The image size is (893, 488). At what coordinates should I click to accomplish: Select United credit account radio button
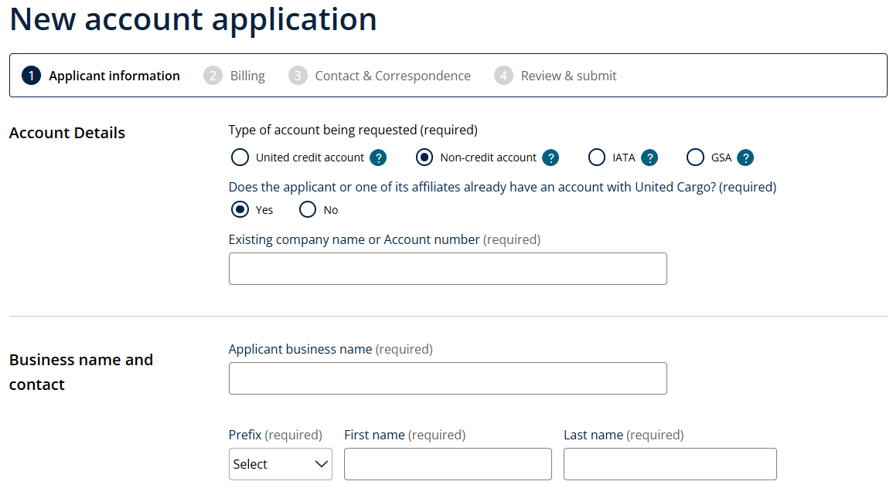(240, 158)
